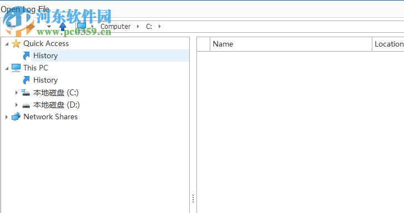Select the 本地磁盘 (D:) drive
The image size is (404, 213).
point(57,105)
